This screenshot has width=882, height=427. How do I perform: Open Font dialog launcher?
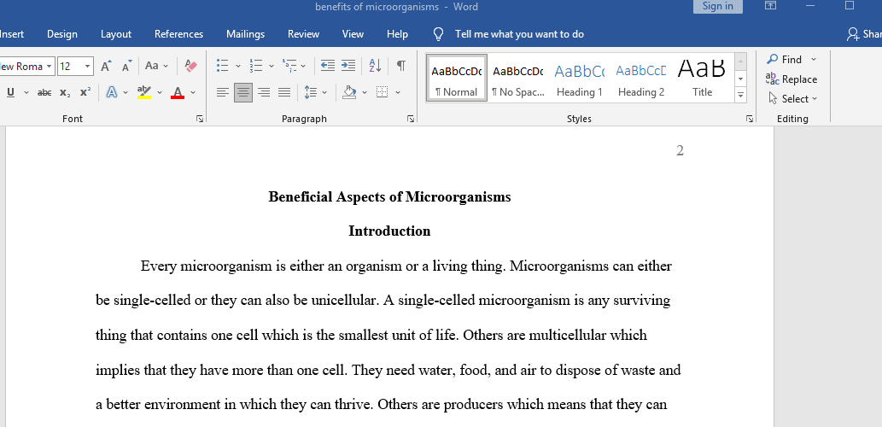click(200, 119)
